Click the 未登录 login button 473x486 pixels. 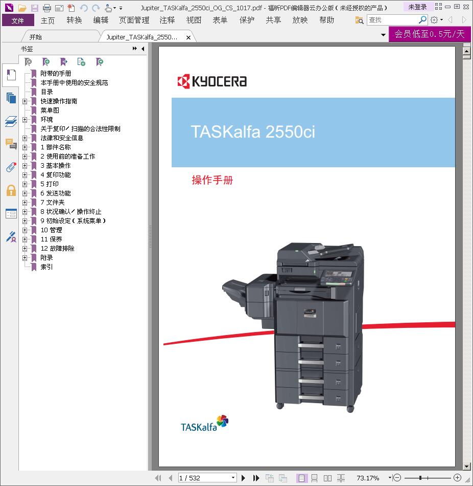[417, 7]
